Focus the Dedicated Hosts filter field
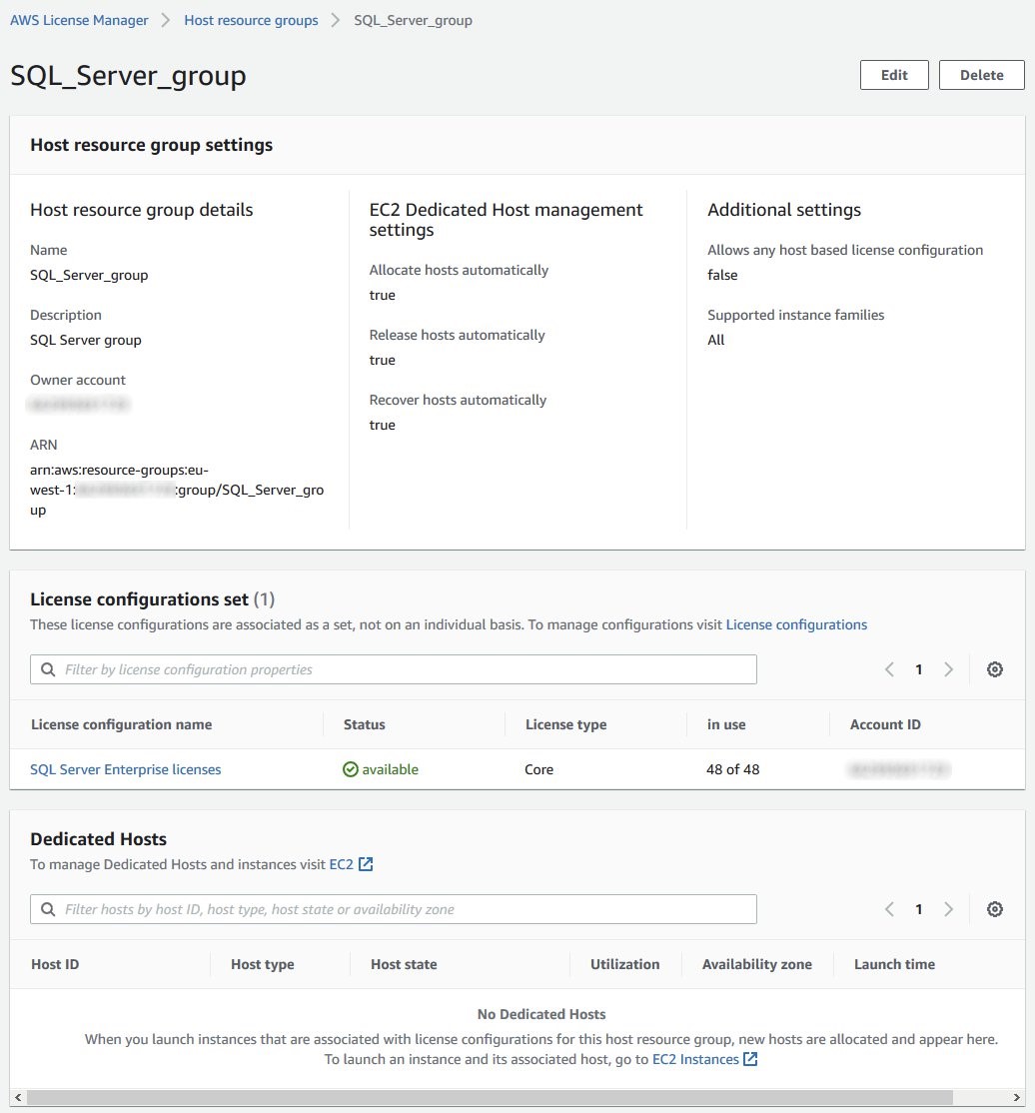The image size is (1035, 1113). [x=394, y=909]
